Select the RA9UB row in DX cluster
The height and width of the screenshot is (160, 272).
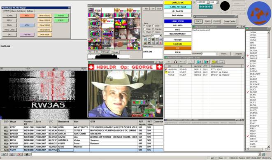(204, 75)
